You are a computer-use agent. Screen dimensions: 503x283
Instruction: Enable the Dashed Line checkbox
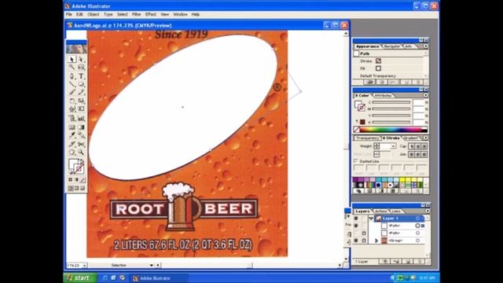pos(356,160)
